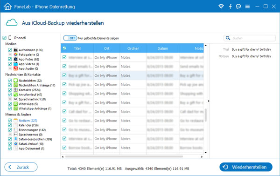Click the Wiederherstellen restore button
Screen dimensions: 280x176
(x=246, y=167)
